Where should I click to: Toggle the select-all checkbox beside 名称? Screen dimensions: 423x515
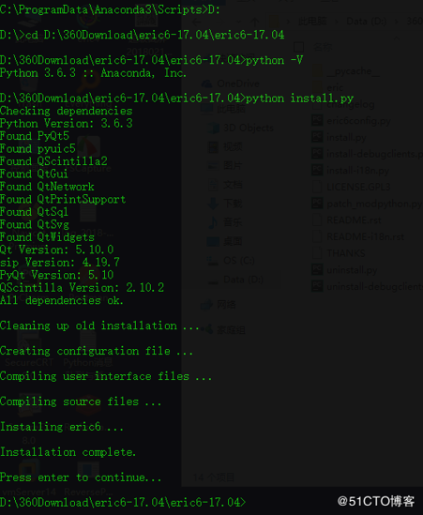[x=298, y=47]
